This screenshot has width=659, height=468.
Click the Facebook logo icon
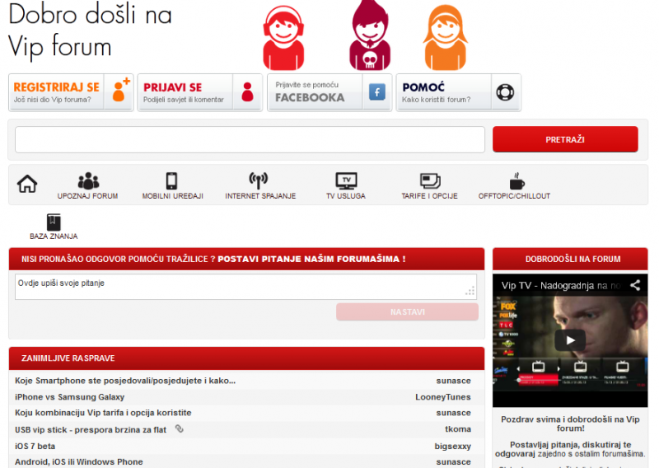coord(377,91)
